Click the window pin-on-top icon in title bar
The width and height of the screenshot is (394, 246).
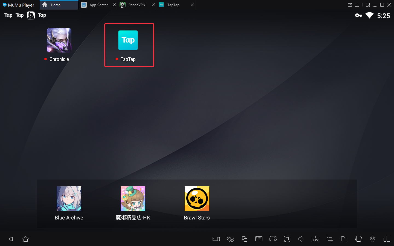point(368,5)
